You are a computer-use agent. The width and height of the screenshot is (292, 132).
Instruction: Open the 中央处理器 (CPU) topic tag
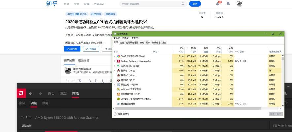click(x=77, y=14)
